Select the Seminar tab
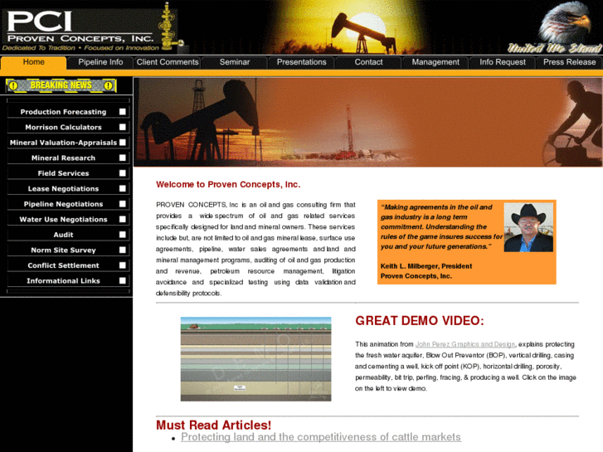This screenshot has width=603, height=452. tap(234, 62)
